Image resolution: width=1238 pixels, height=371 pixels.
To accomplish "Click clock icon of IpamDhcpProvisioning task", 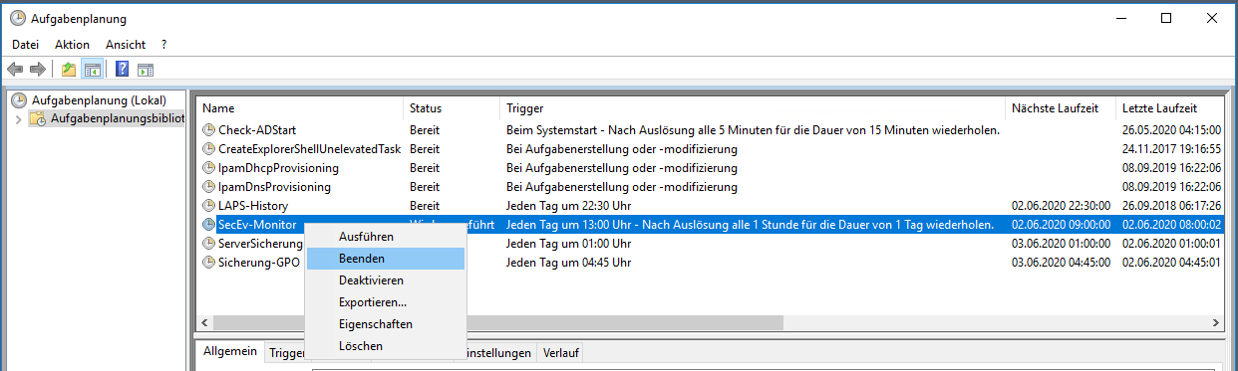I will pyautogui.click(x=208, y=168).
